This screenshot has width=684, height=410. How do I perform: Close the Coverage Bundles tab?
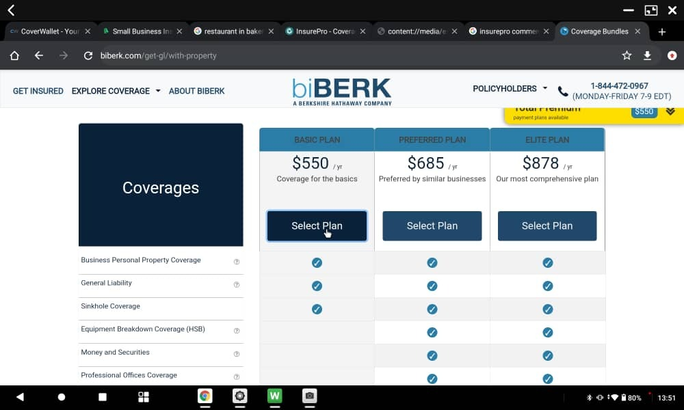[x=637, y=31]
